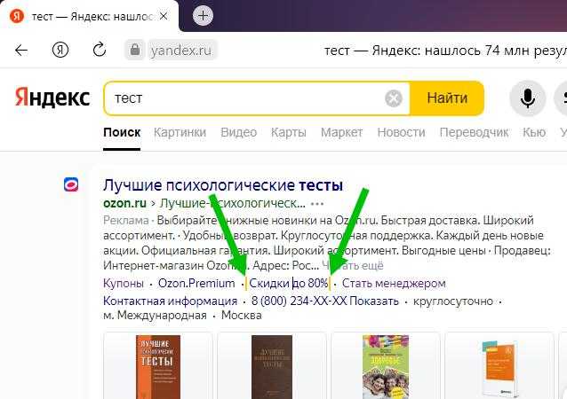Go back with the back arrow
This screenshot has width=567, height=399.
point(21,51)
